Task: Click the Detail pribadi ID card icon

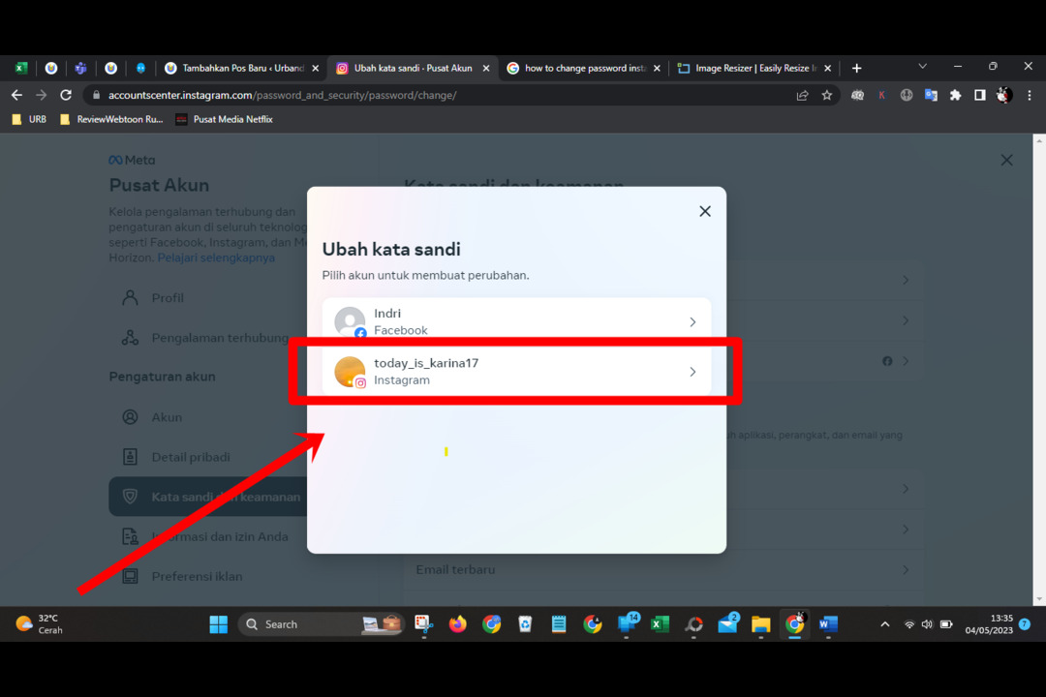Action: point(130,457)
